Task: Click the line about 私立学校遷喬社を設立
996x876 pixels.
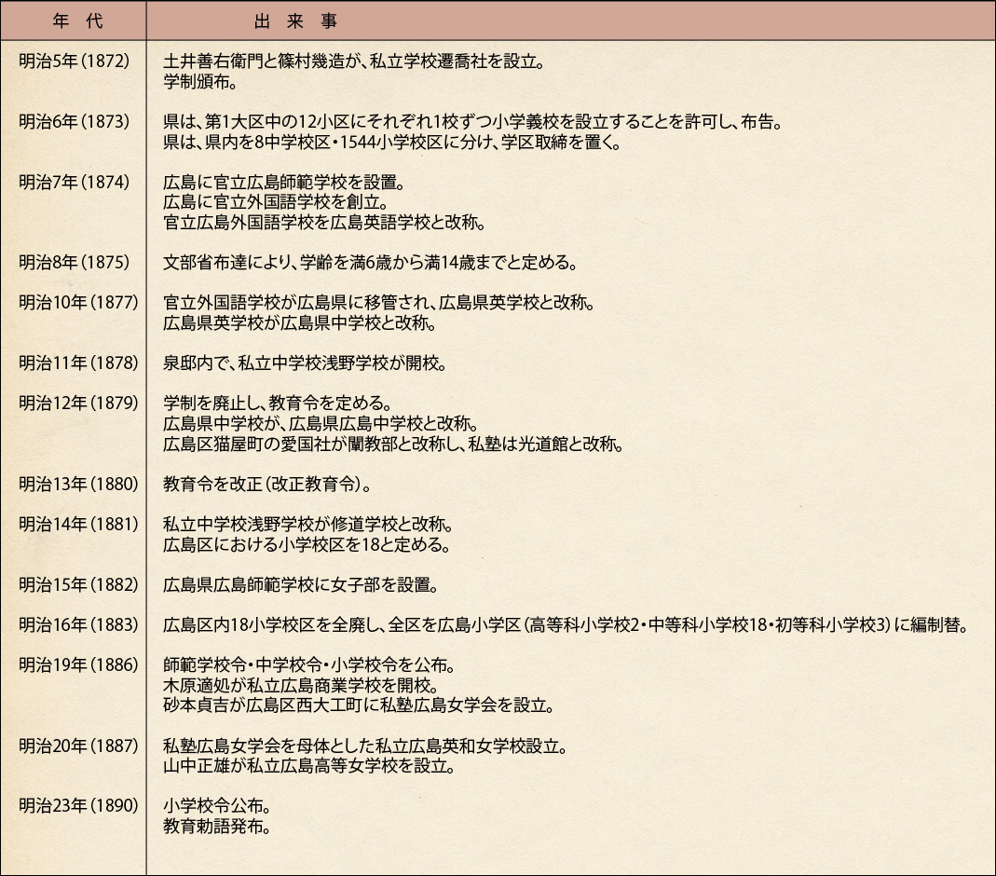Action: click(354, 62)
